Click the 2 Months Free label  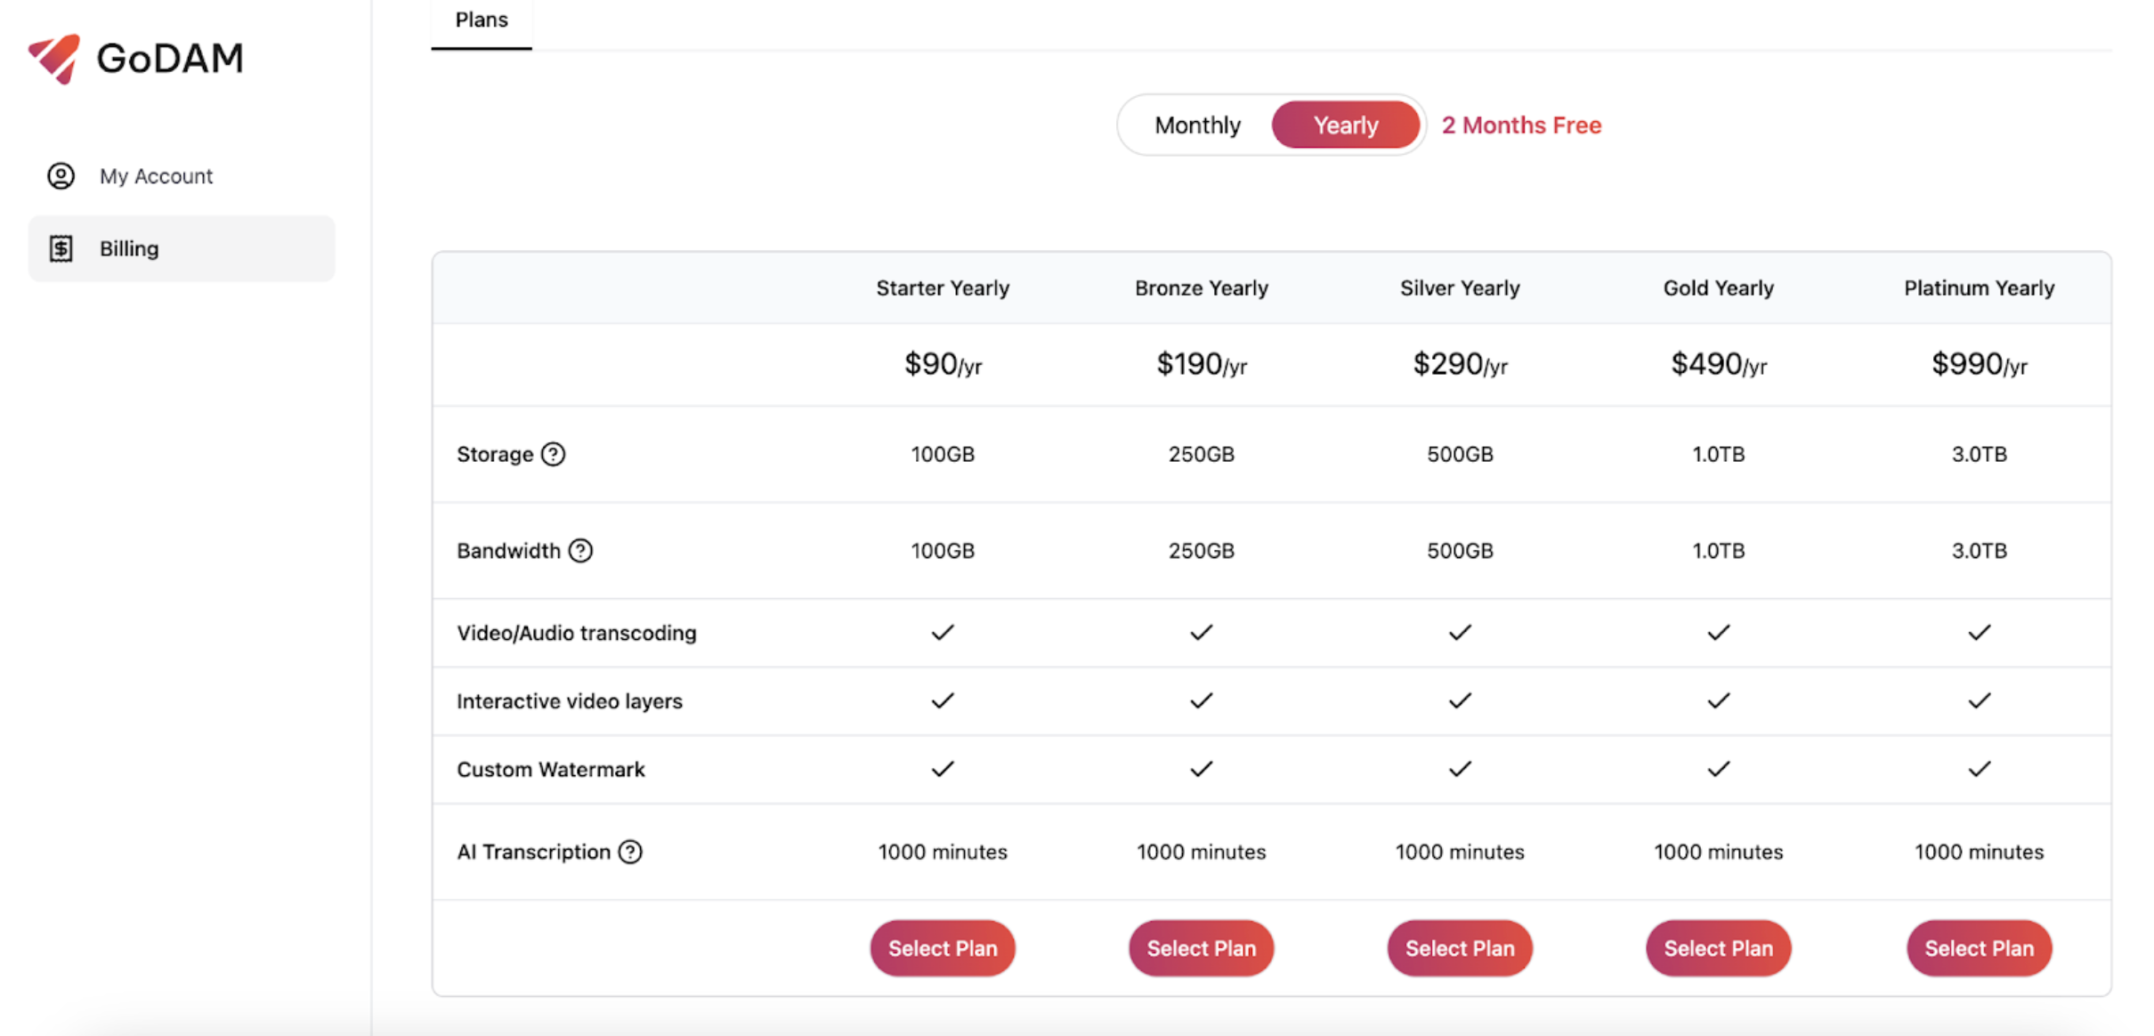point(1521,125)
